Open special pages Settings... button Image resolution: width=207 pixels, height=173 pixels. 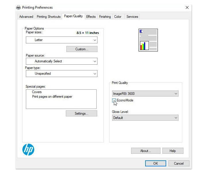click(81, 114)
